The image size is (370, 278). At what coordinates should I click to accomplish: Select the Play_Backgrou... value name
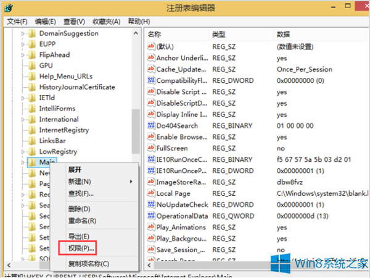click(181, 238)
